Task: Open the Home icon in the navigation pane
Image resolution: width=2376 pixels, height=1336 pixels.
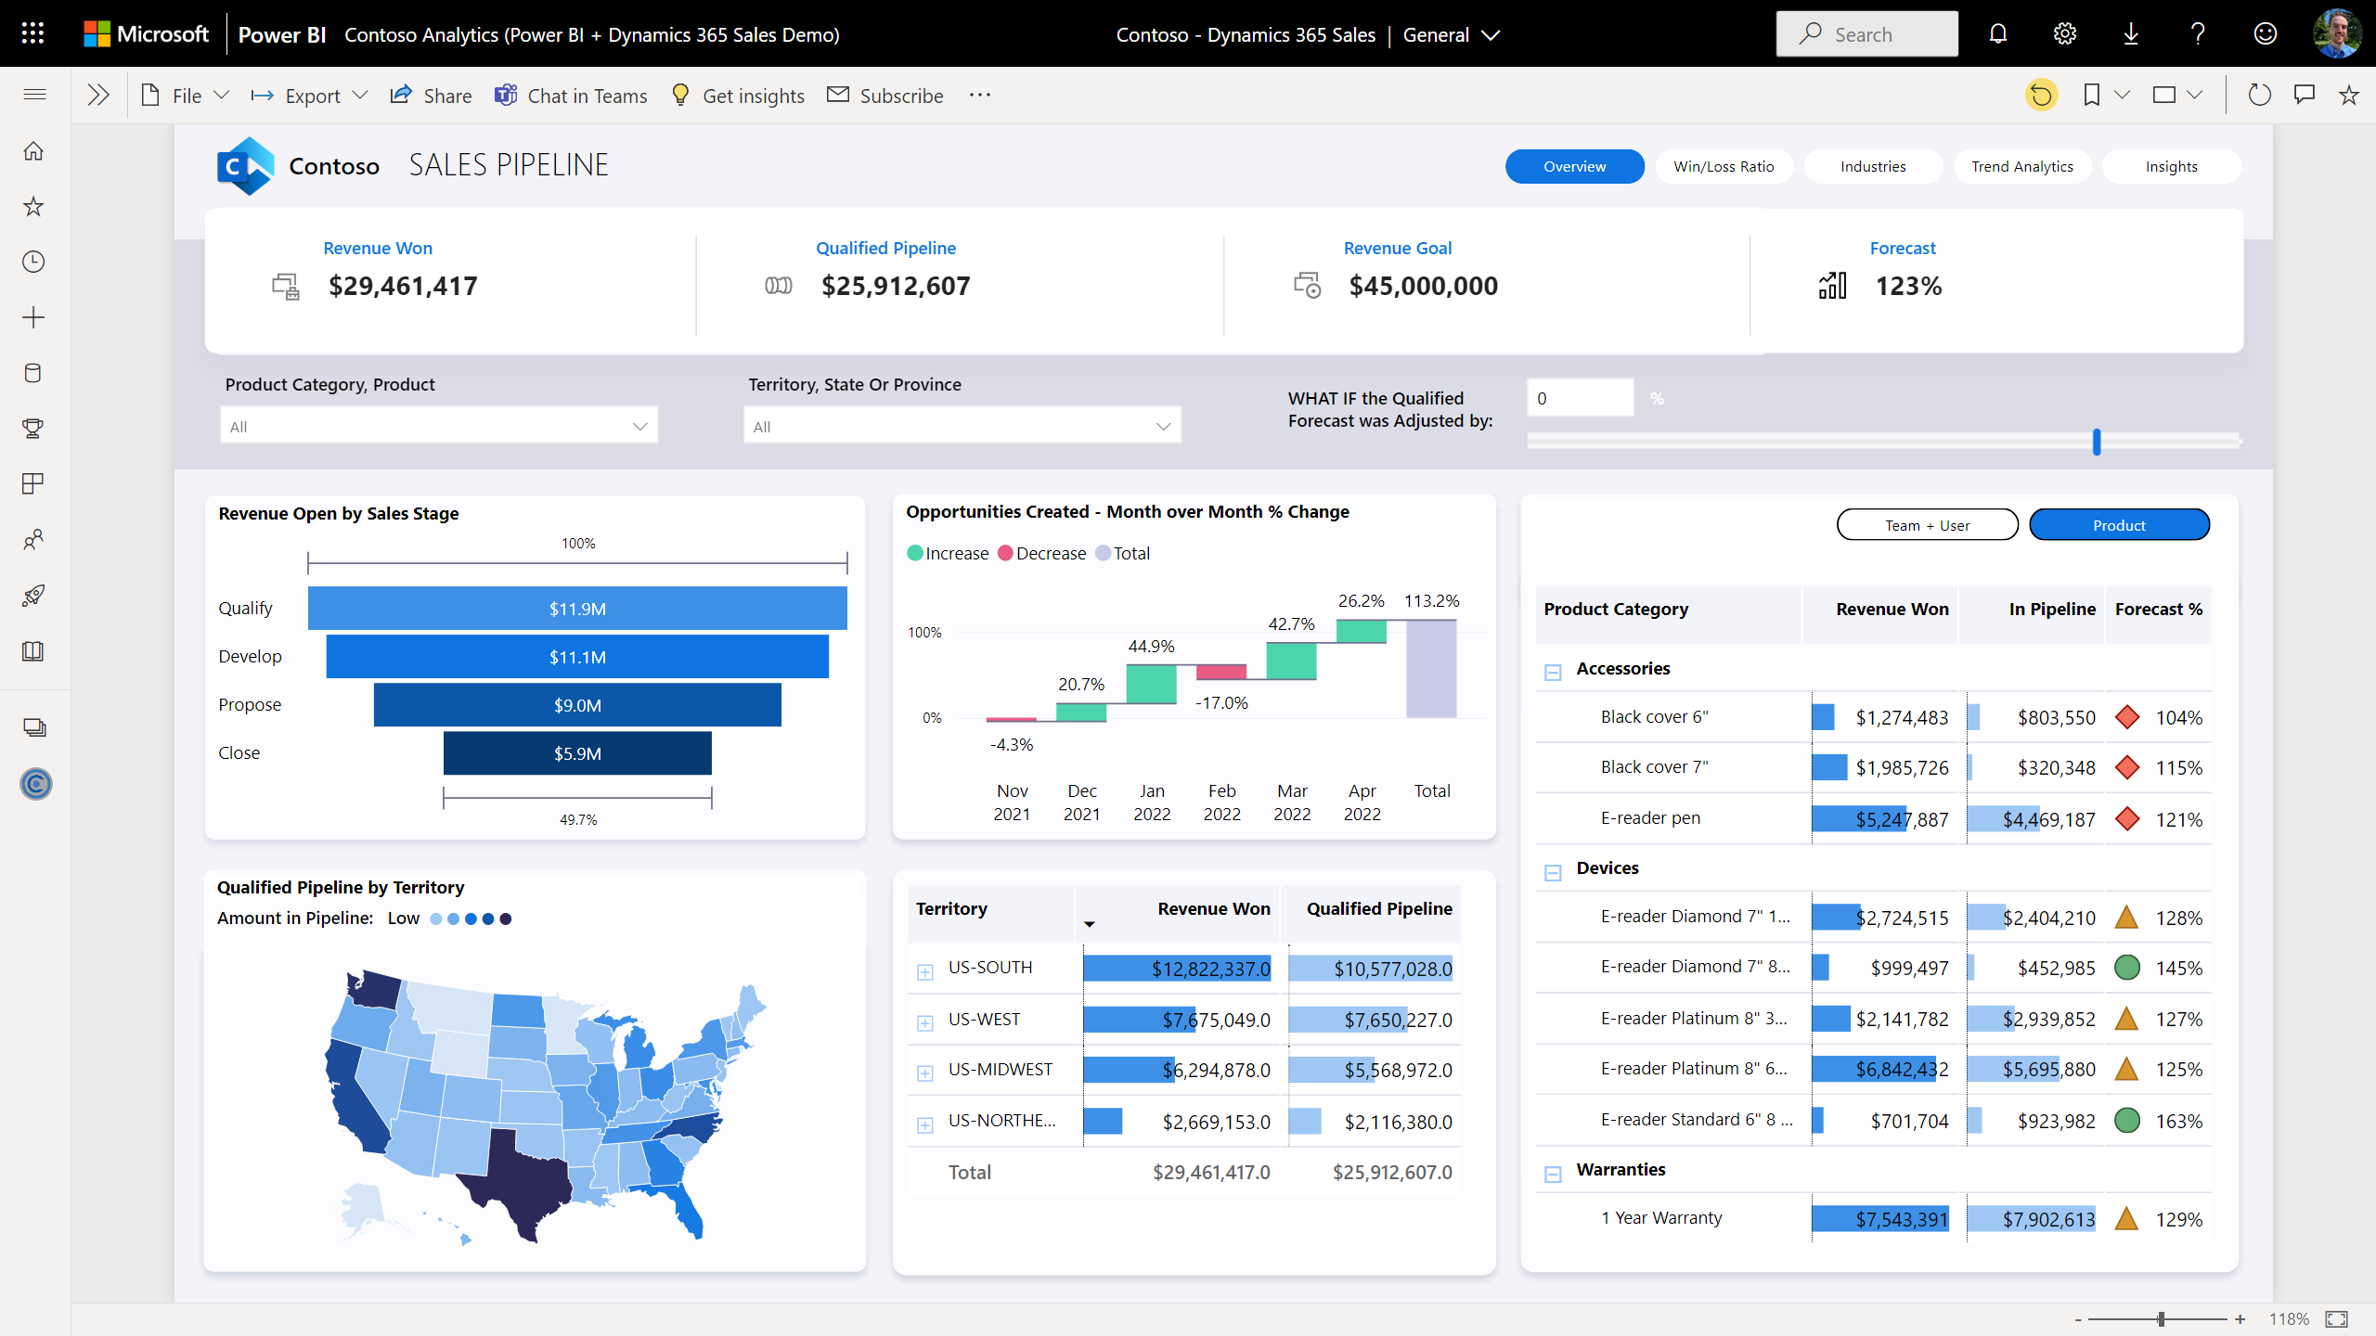Action: pos(33,150)
